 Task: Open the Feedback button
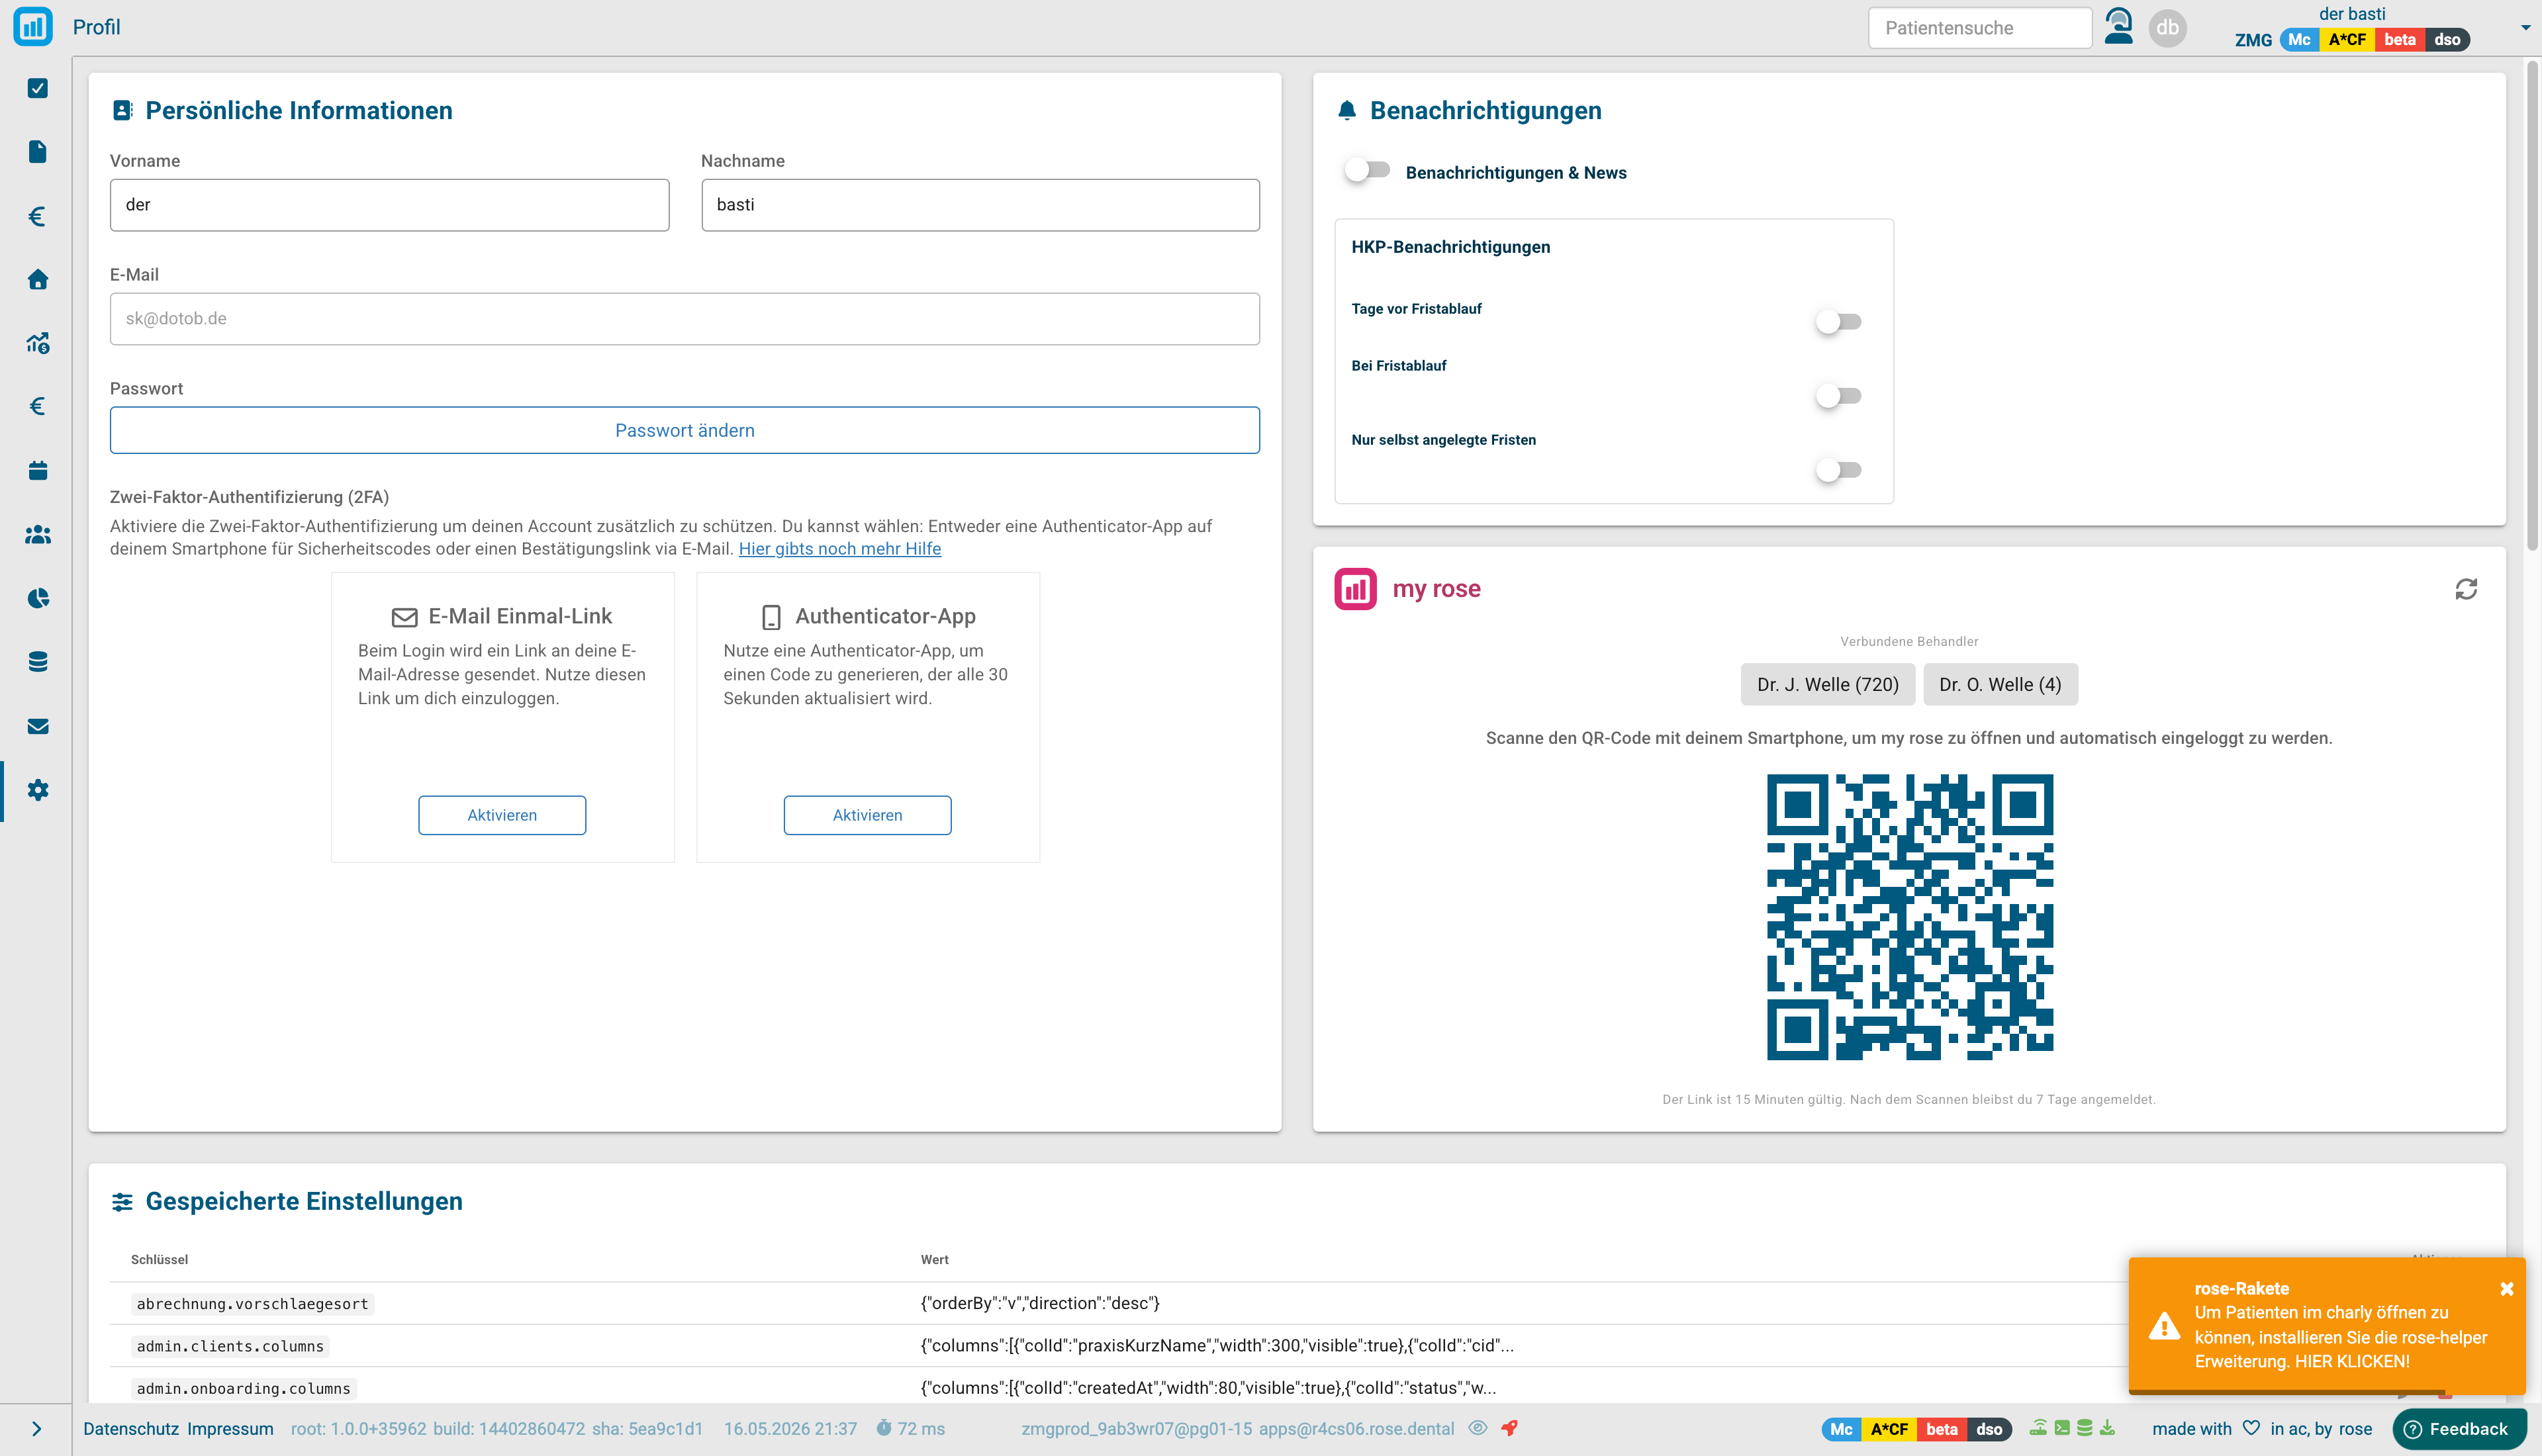pyautogui.click(x=2459, y=1429)
